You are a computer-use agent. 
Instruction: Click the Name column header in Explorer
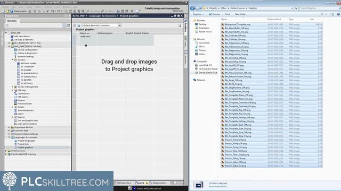click(x=224, y=19)
